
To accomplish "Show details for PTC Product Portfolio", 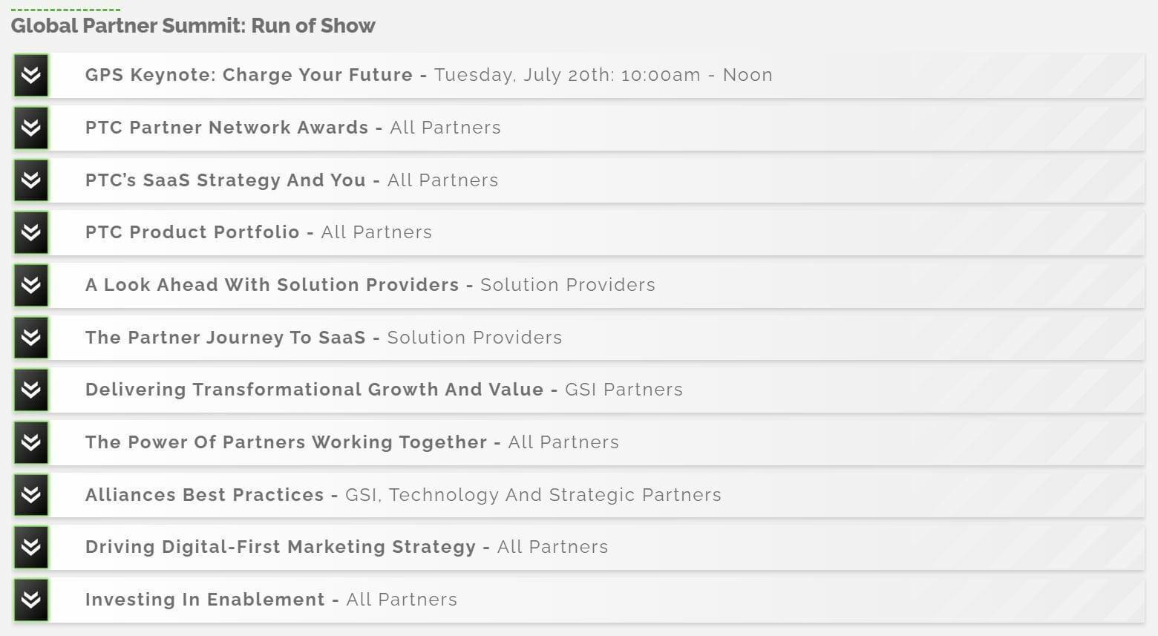I will coord(578,232).
